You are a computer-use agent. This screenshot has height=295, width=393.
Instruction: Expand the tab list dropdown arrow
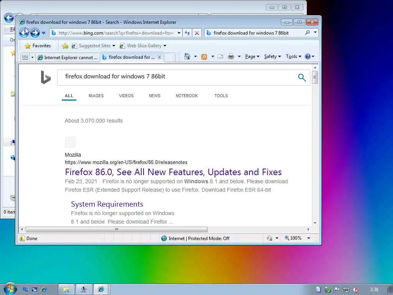(32, 58)
